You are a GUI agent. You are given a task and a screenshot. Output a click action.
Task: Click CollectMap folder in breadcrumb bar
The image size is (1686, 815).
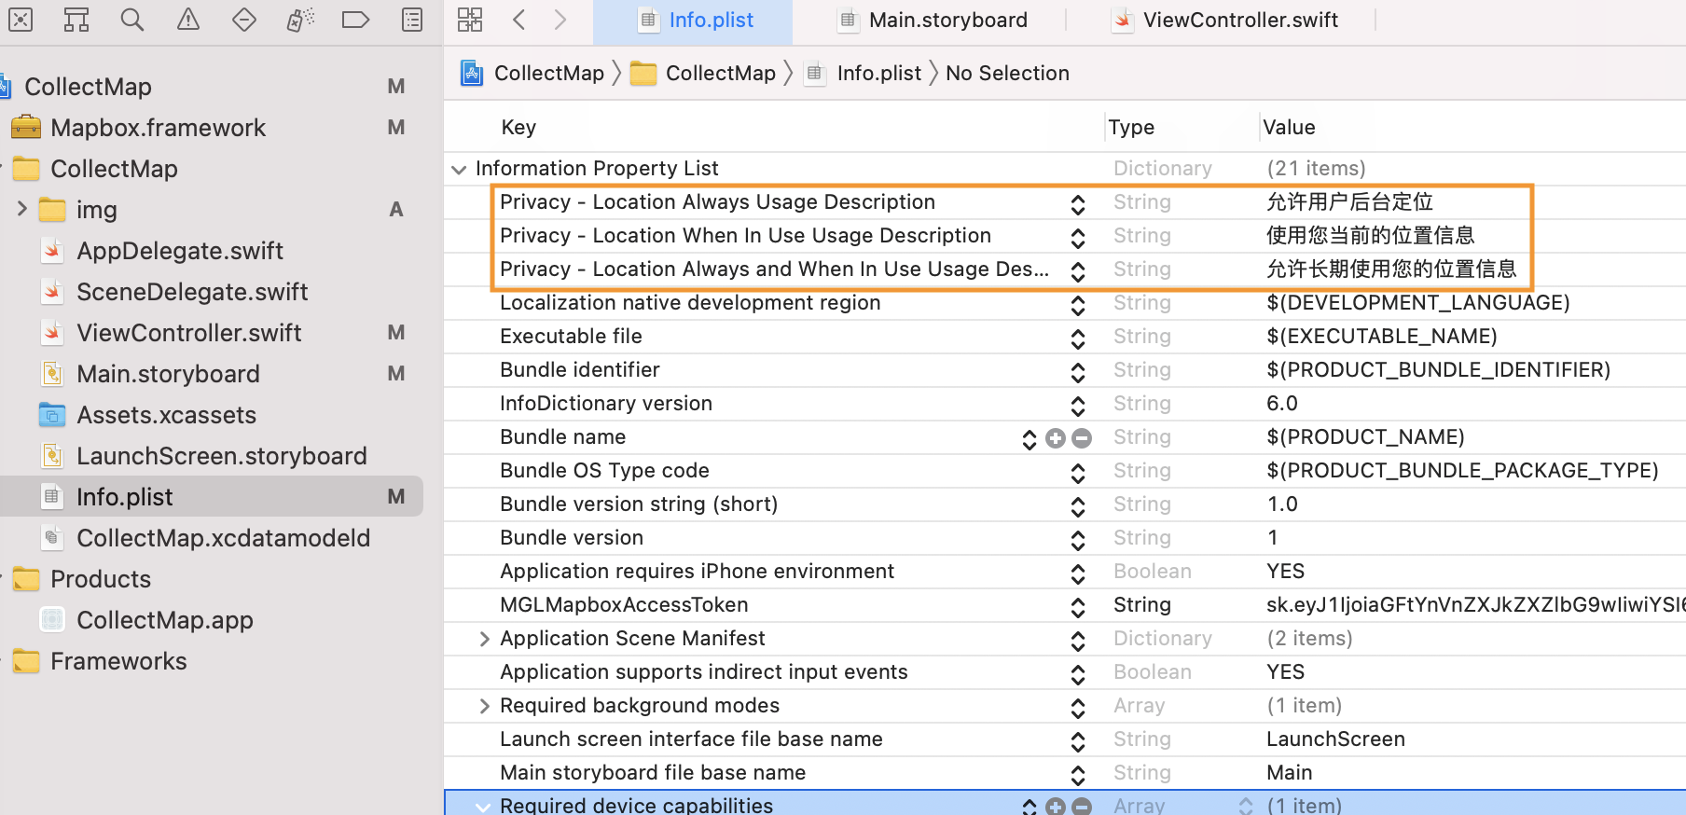(703, 73)
